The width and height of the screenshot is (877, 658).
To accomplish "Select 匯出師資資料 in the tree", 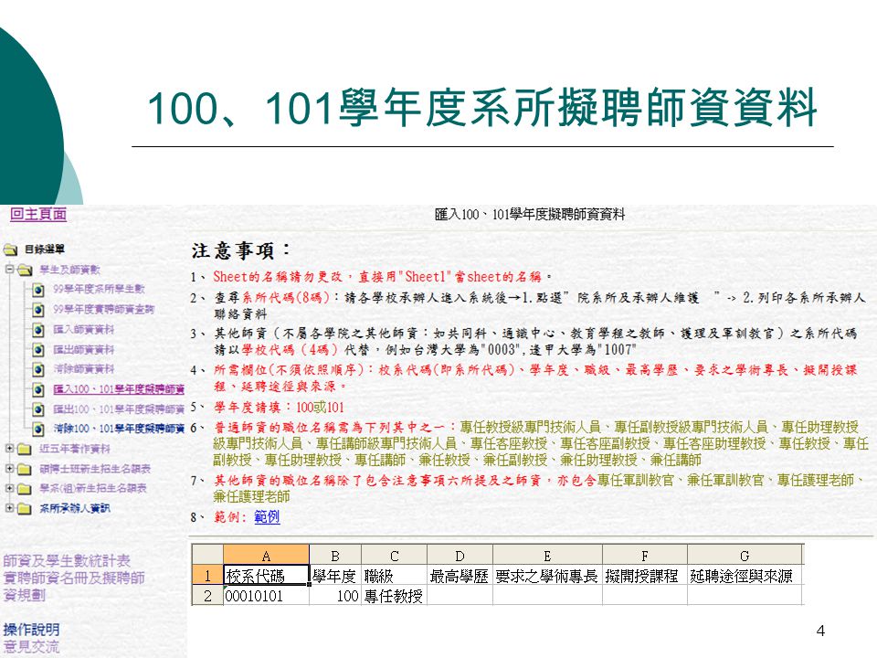I will tap(83, 350).
